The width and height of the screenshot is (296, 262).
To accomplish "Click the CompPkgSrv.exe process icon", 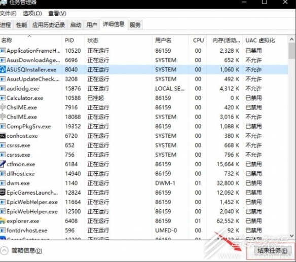I will coord(3,126).
